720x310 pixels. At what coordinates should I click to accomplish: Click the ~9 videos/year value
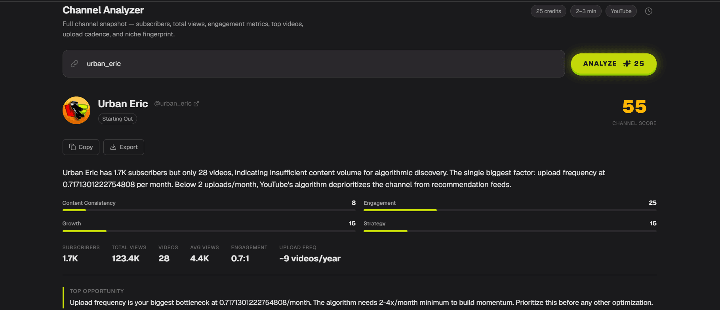pos(310,259)
